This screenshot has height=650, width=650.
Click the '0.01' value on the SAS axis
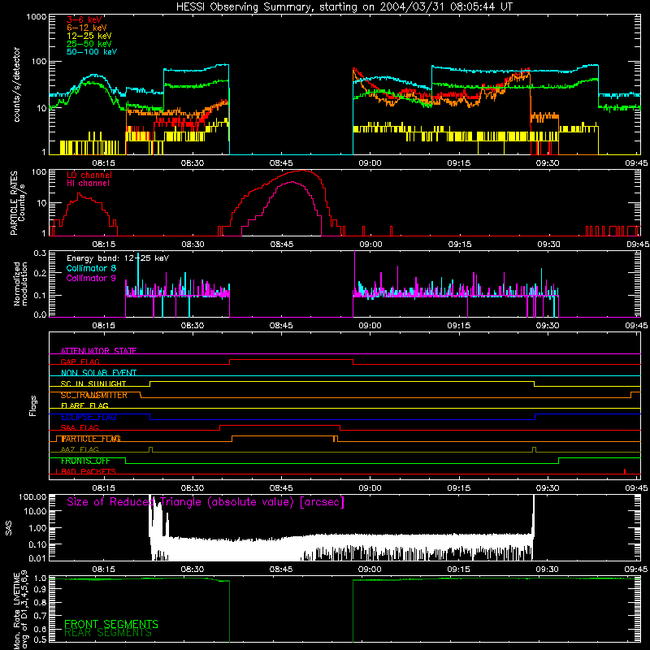pyautogui.click(x=37, y=558)
